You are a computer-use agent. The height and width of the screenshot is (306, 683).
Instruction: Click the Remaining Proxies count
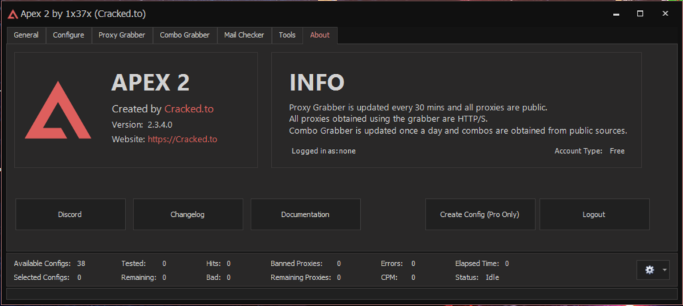click(338, 277)
